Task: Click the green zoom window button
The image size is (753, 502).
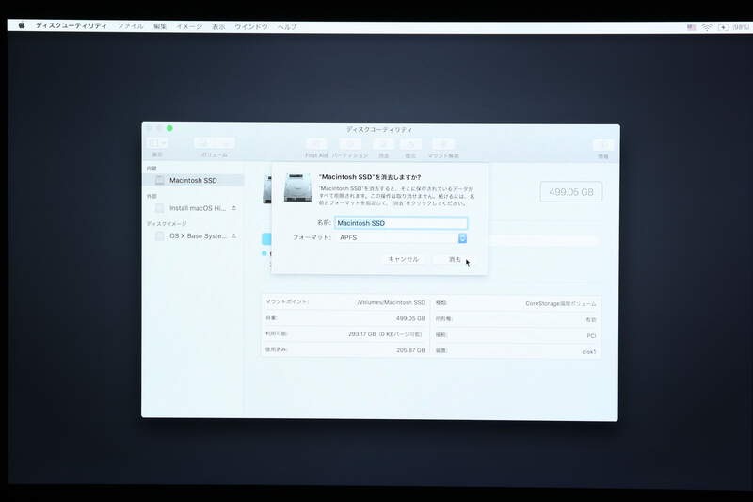Action: pyautogui.click(x=169, y=128)
